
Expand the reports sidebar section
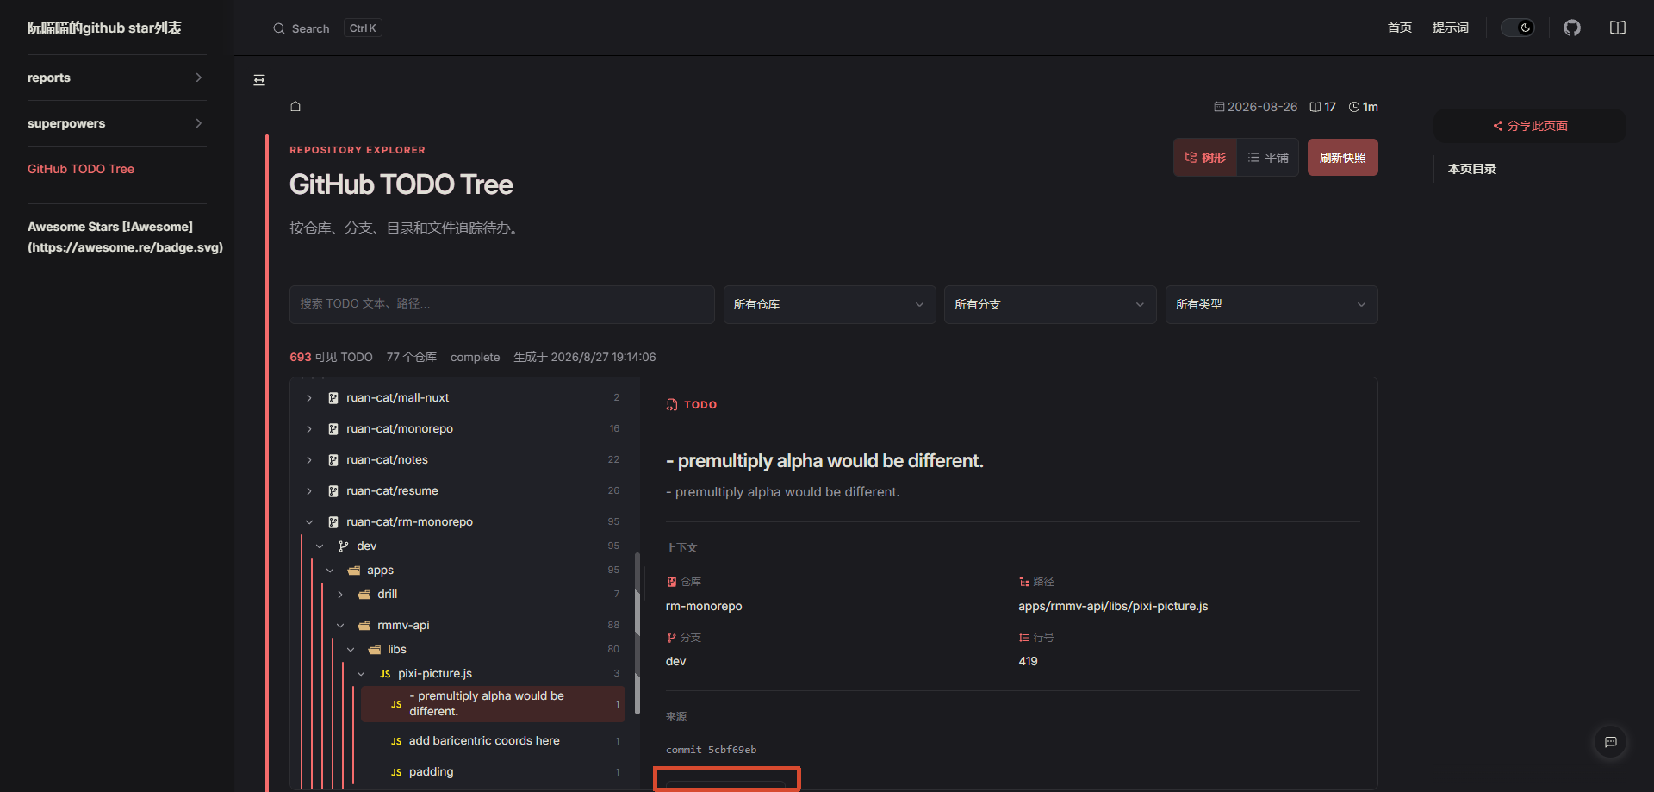click(x=116, y=78)
